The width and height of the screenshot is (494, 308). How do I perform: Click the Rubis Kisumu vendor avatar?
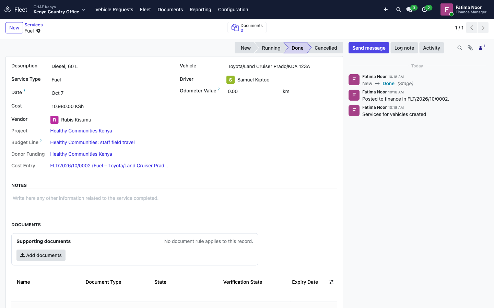coord(54,120)
